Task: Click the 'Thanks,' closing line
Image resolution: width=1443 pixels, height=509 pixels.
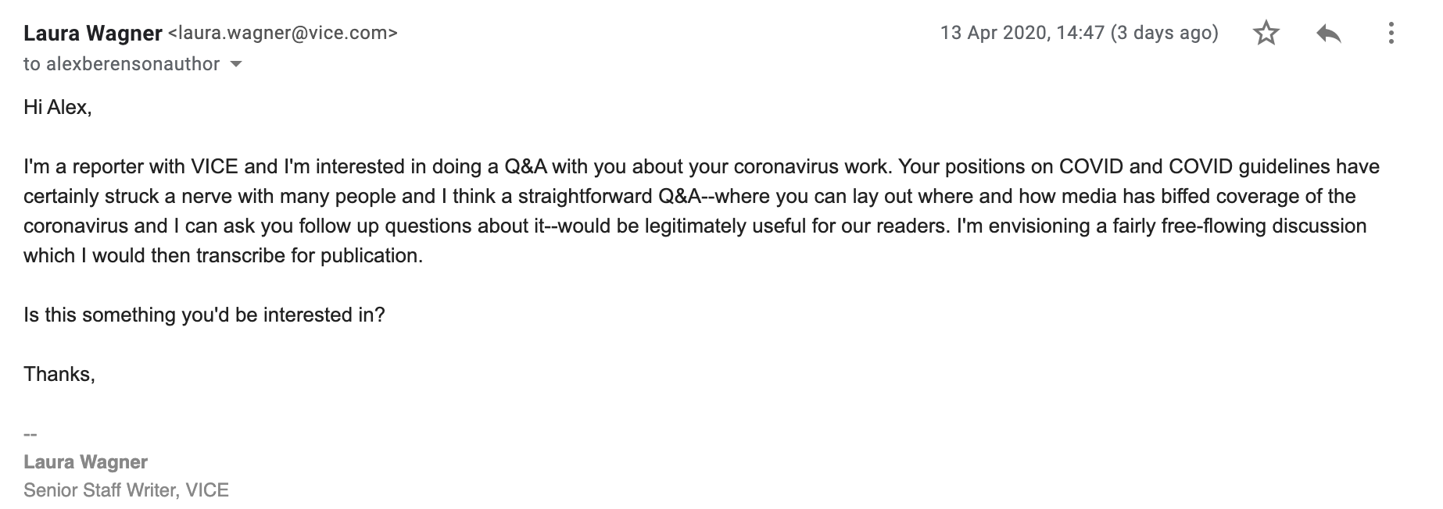Action: (x=59, y=374)
